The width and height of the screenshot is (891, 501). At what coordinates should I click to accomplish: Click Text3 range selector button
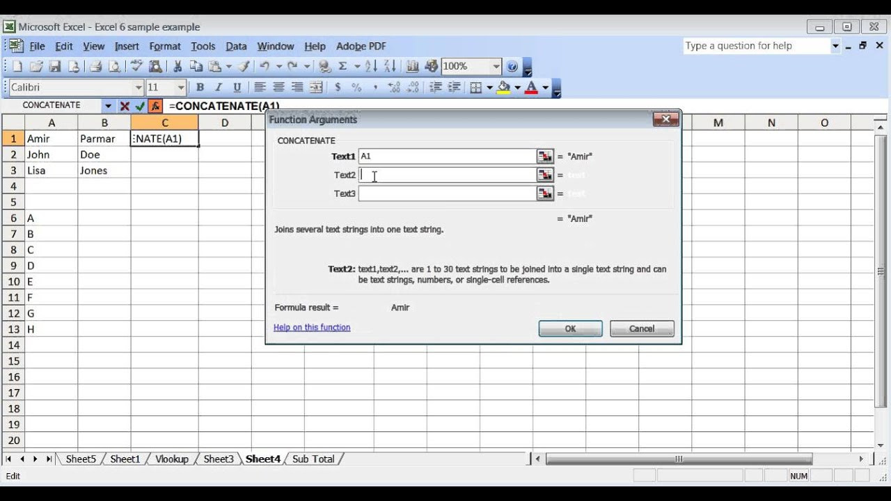[545, 193]
